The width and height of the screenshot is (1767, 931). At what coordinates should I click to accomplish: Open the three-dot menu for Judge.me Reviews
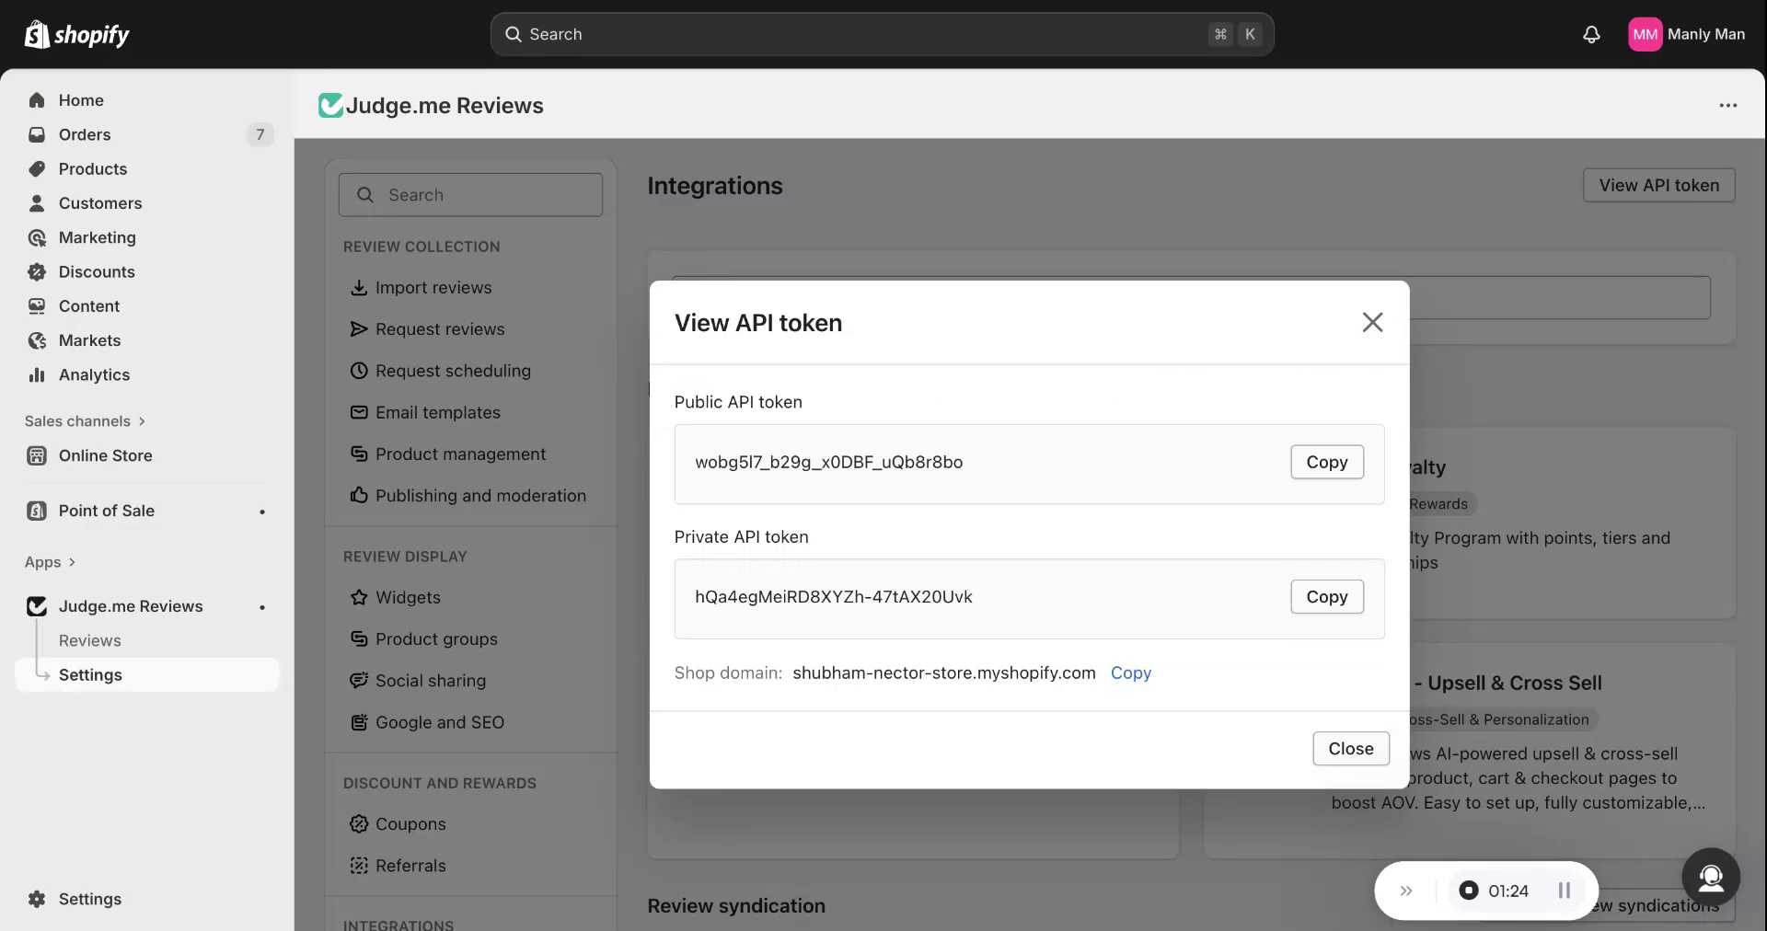coord(1727,106)
